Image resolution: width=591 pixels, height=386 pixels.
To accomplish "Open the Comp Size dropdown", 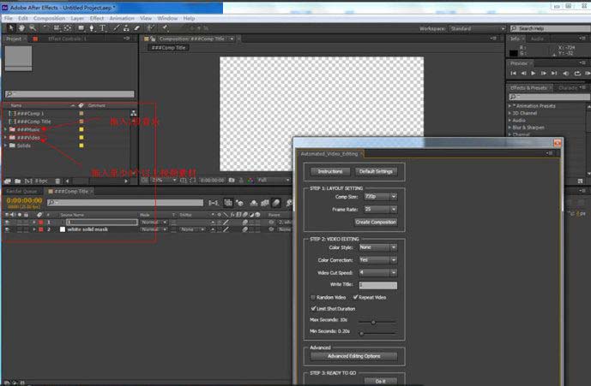I will click(378, 196).
